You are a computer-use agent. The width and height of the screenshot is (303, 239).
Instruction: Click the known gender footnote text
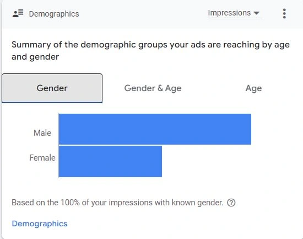pyautogui.click(x=117, y=203)
